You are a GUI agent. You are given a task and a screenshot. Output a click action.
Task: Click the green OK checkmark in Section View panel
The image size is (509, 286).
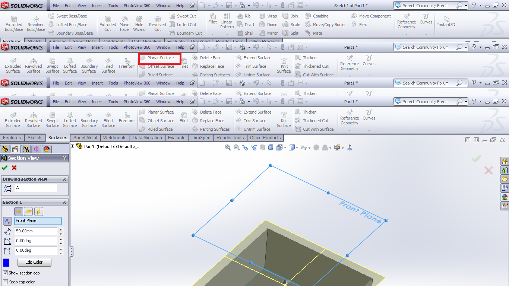tap(4, 168)
